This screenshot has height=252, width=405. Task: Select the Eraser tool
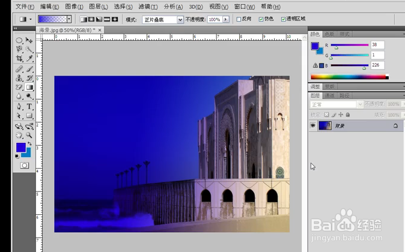[19, 87]
